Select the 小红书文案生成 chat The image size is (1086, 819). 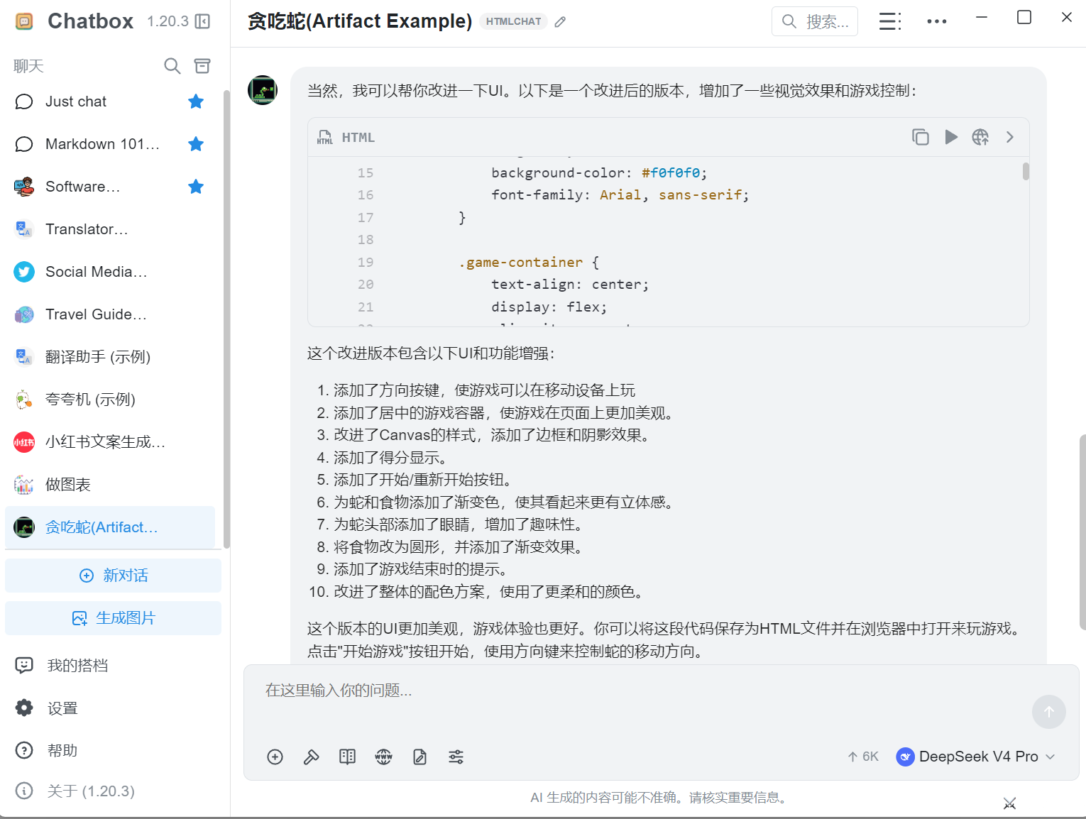pos(110,442)
